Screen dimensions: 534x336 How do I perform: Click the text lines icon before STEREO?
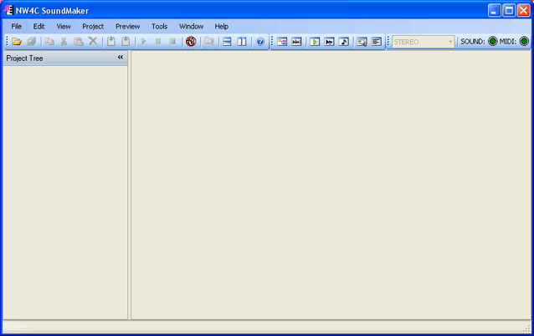click(377, 42)
